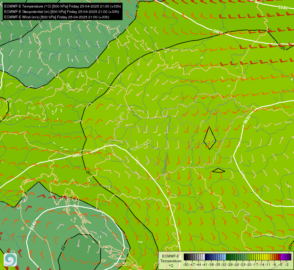
Task: Click the -2 value on the temperature legend
Action: point(287,265)
